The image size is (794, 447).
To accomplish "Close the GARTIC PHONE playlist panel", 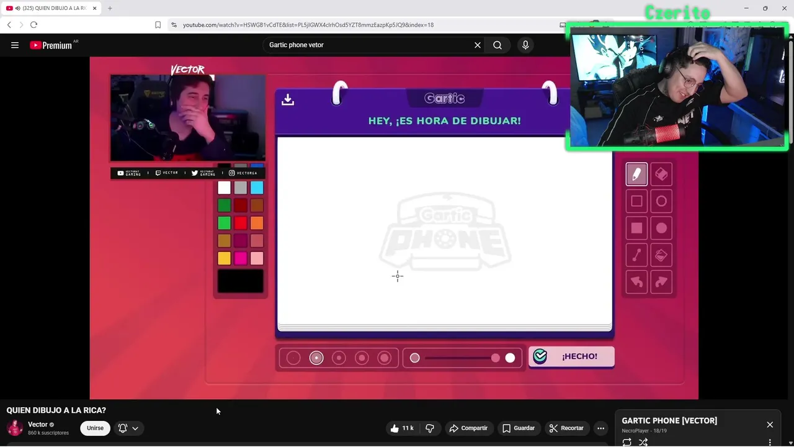I will pyautogui.click(x=770, y=425).
